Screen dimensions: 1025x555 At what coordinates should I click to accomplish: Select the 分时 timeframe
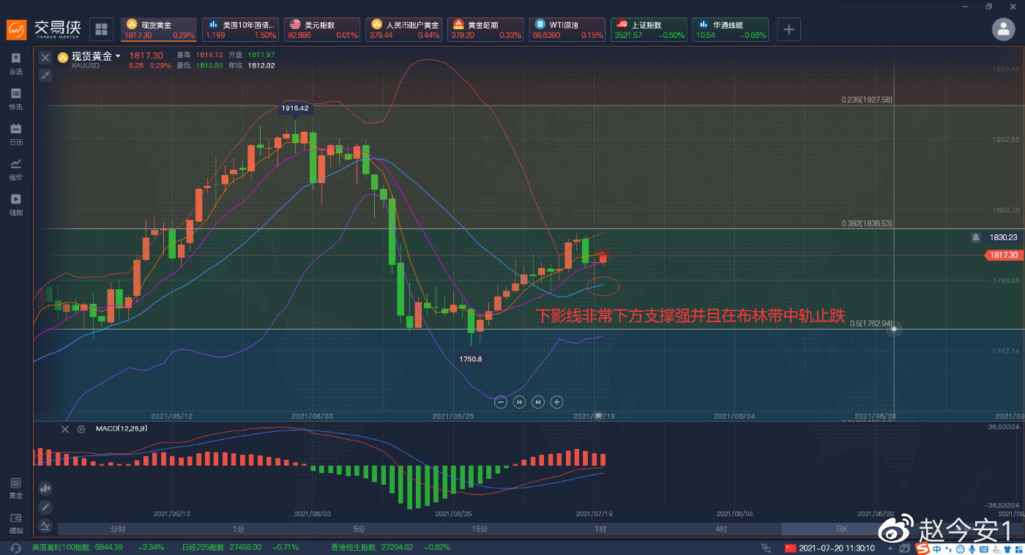pyautogui.click(x=118, y=529)
